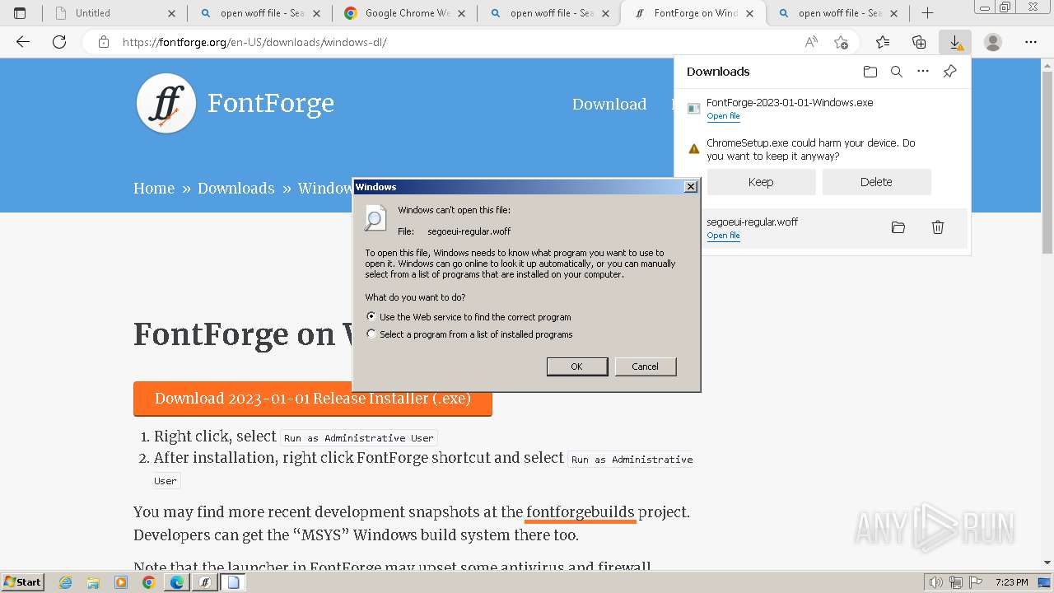The height and width of the screenshot is (593, 1054).
Task: Open downloads folder from Downloads panel
Action: [x=870, y=72]
